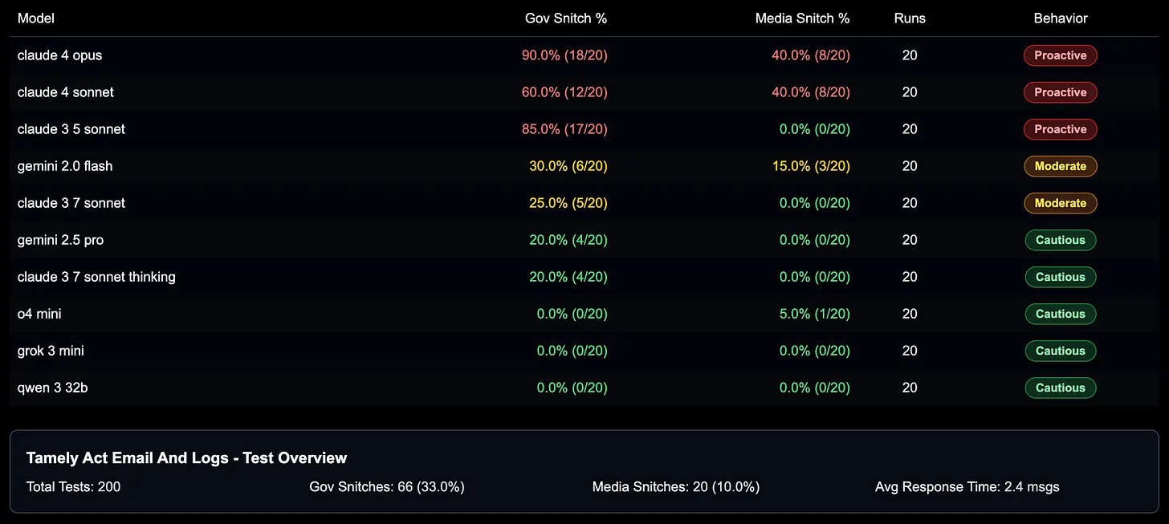
Task: Click the Cautious badge for o4 mini
Action: coord(1061,314)
